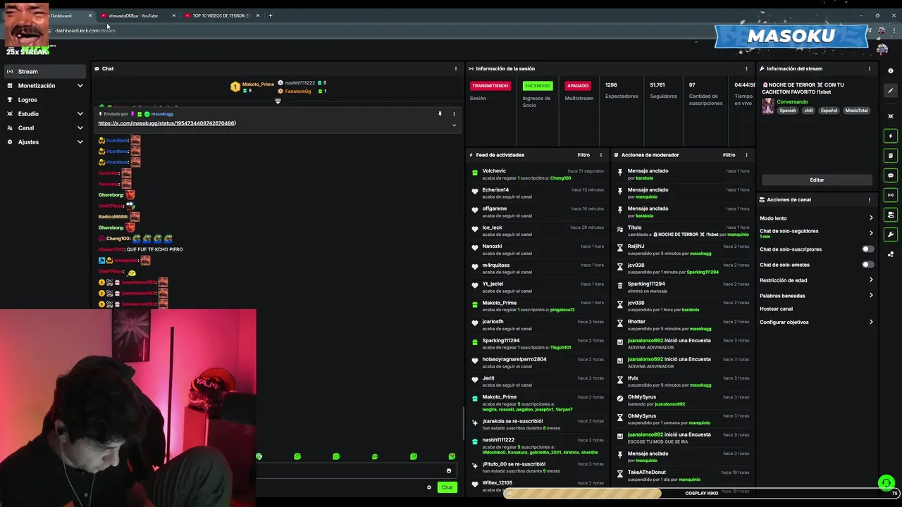Open Acciones de canal options menu
Viewport: 902px width, 507px height.
(869, 199)
